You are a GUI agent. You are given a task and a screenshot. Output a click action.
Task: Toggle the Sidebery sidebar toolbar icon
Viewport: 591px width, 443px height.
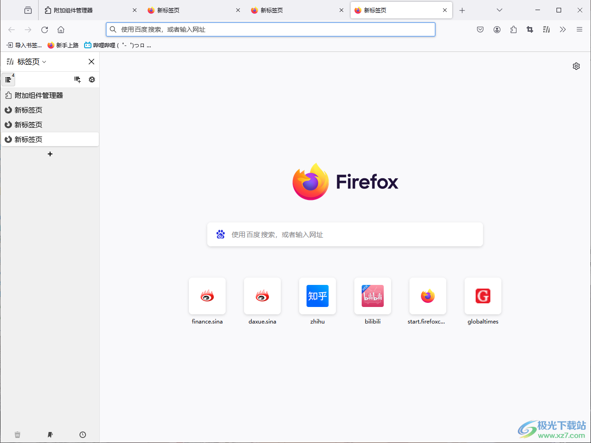(546, 29)
